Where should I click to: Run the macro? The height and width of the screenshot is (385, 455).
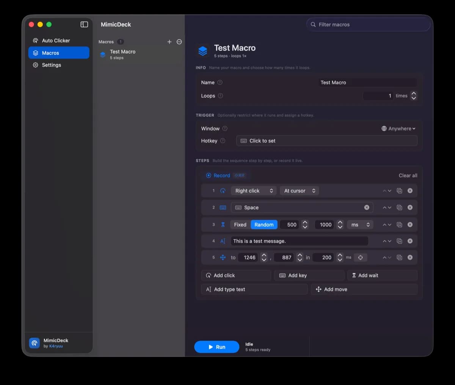pos(217,347)
